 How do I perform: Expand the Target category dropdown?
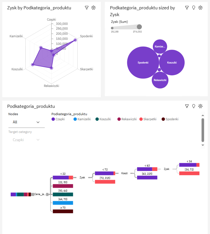(26, 140)
